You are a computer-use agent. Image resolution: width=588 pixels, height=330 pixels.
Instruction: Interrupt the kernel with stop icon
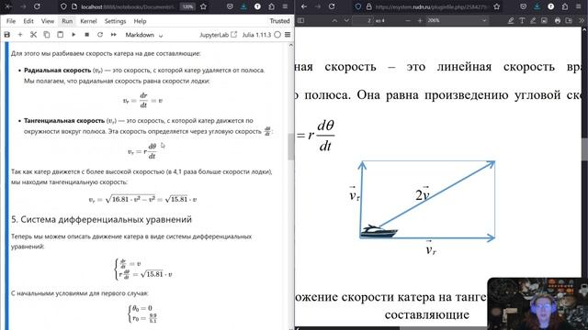pos(86,35)
